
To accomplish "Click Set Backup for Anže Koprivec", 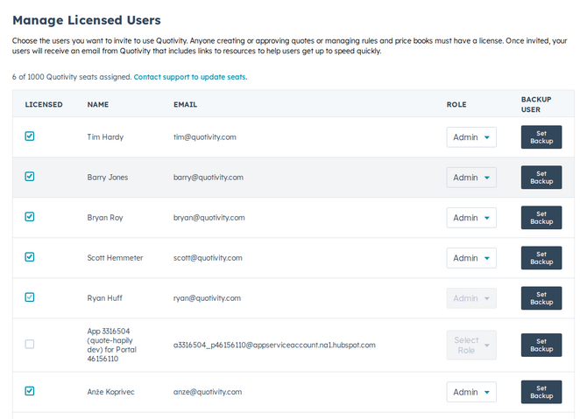I will (x=541, y=392).
